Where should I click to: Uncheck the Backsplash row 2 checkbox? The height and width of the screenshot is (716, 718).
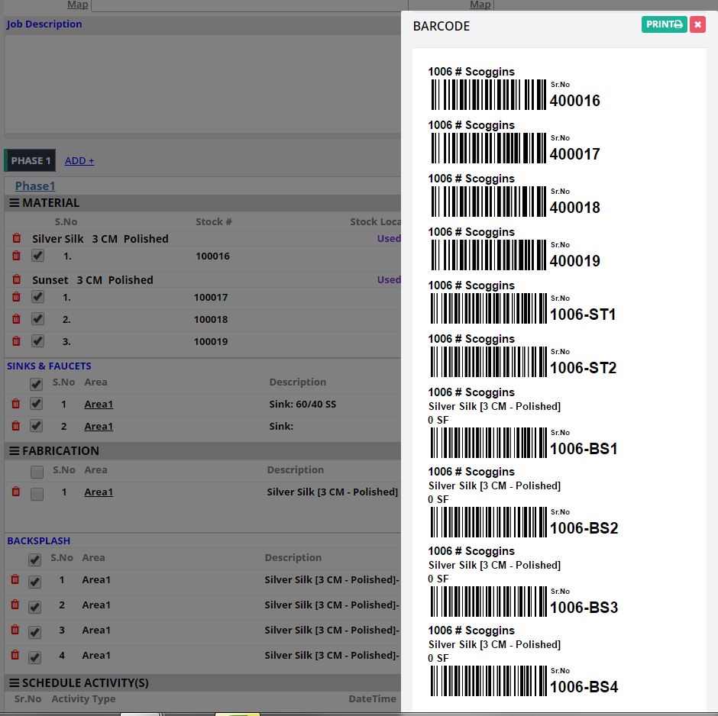click(x=35, y=607)
